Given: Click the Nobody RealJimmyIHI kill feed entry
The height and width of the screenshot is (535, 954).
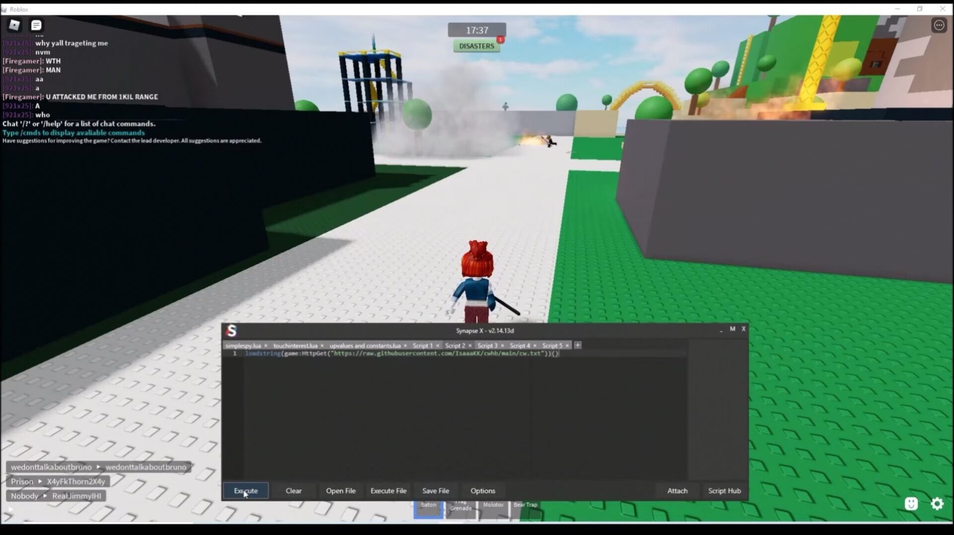Looking at the screenshot, I should [56, 496].
